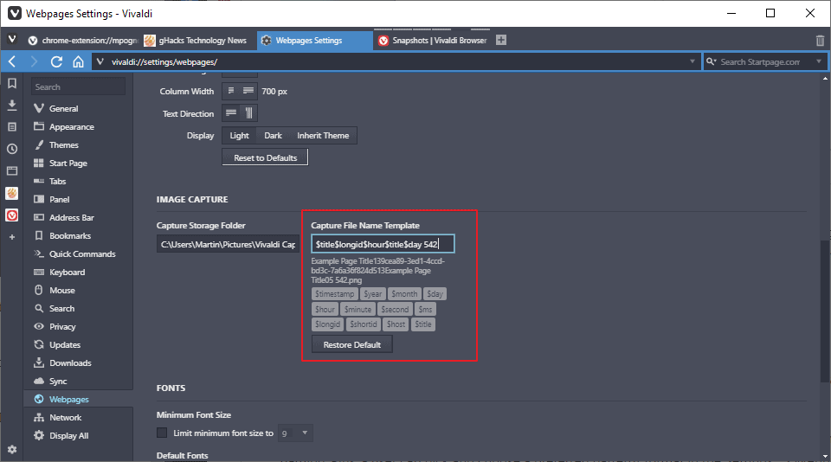Set reader display to Light
831x462 pixels.
[x=239, y=136]
